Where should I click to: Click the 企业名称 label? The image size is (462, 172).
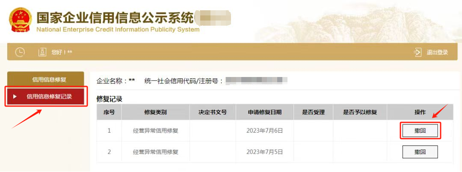pos(113,81)
